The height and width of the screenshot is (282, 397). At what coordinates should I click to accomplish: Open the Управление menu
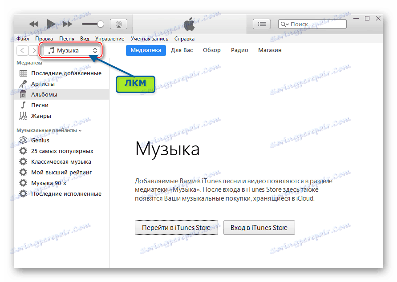[109, 39]
